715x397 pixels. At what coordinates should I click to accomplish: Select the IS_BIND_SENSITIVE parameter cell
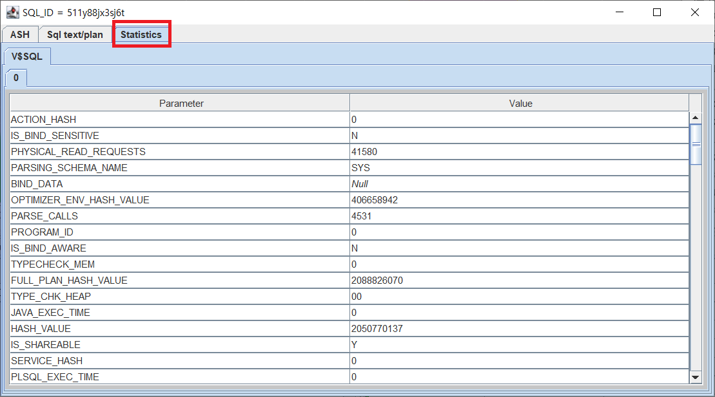(180, 136)
